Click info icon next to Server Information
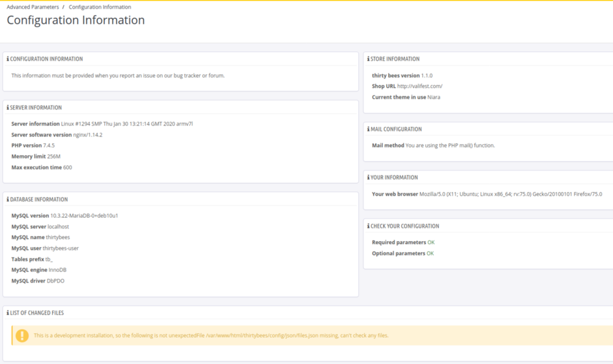 (x=8, y=108)
